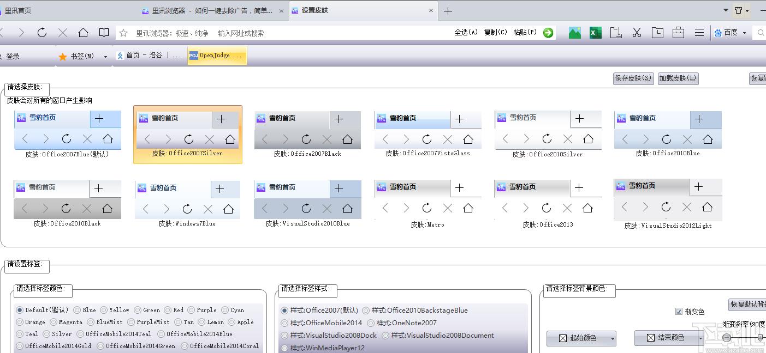Toggle the 渐变色 checkbox
766x353 pixels.
pyautogui.click(x=679, y=312)
